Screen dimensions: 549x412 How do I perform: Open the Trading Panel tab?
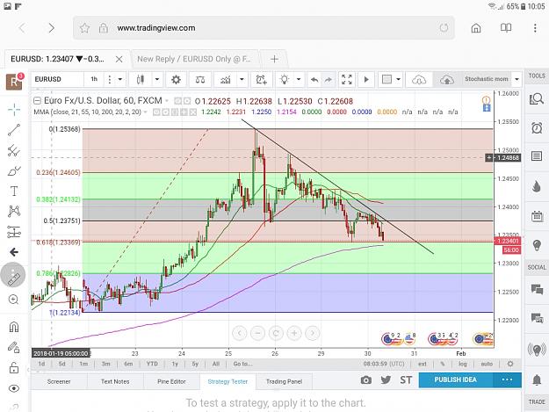click(x=284, y=381)
